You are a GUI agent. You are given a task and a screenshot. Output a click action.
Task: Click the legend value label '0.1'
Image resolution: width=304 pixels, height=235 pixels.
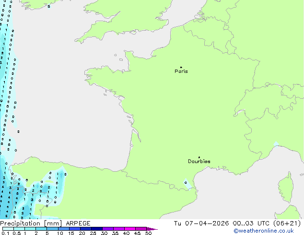coord(5,233)
